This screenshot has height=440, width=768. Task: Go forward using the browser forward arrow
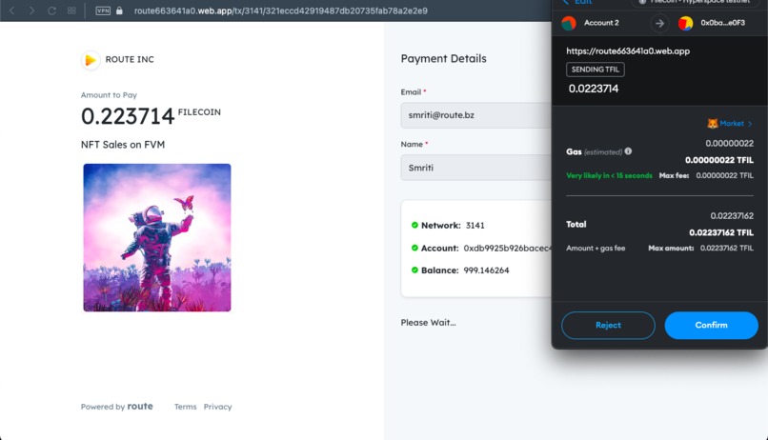pos(31,10)
